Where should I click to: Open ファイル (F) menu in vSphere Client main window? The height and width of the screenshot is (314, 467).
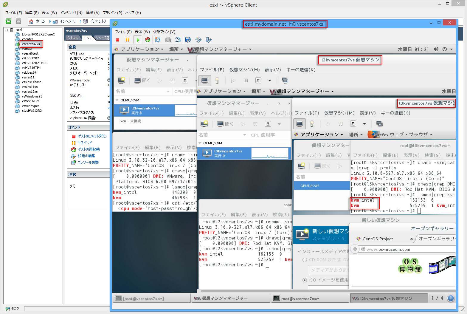14,13
